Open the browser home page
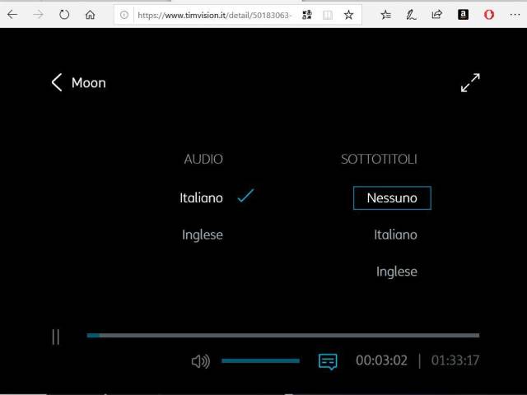Screen dimensions: 527x395 click(91, 15)
